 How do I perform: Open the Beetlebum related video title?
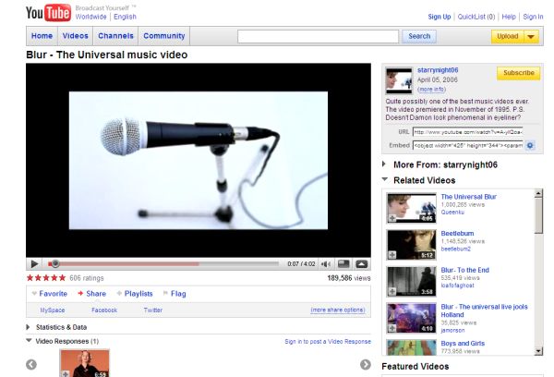pos(457,234)
